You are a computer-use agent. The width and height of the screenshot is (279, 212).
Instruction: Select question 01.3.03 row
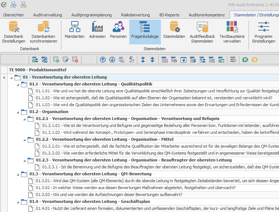[x=157, y=195]
